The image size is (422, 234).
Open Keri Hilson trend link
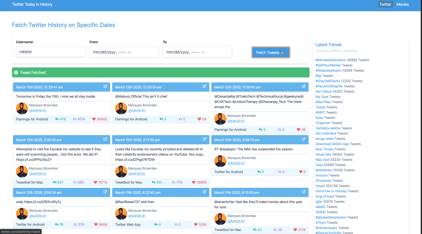pos(324,91)
